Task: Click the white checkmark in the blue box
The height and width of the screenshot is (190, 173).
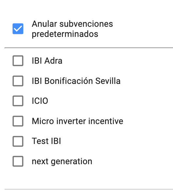Action: point(18,29)
